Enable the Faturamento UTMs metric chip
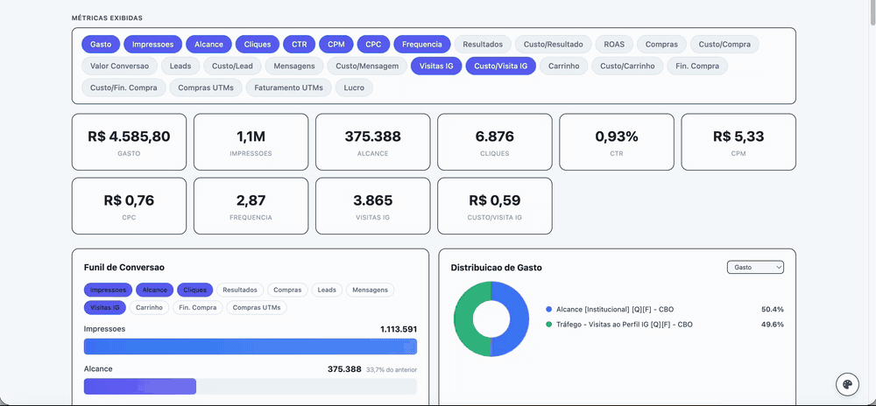This screenshot has height=406, width=876. pyautogui.click(x=289, y=87)
